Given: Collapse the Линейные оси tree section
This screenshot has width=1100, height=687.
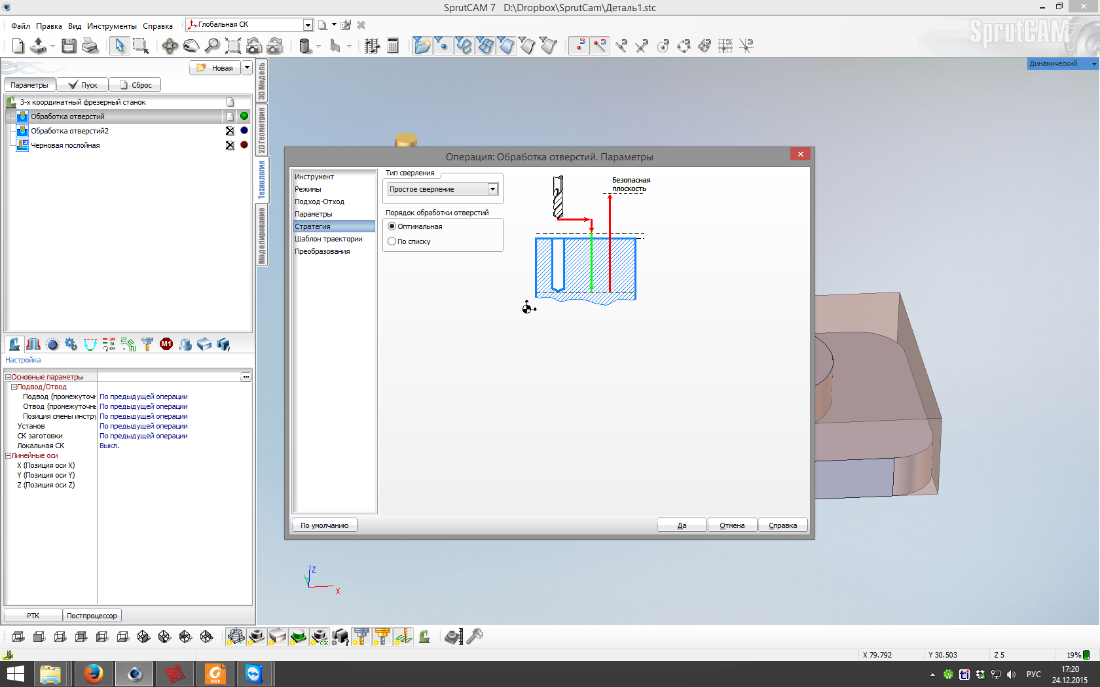Looking at the screenshot, I should [x=8, y=455].
